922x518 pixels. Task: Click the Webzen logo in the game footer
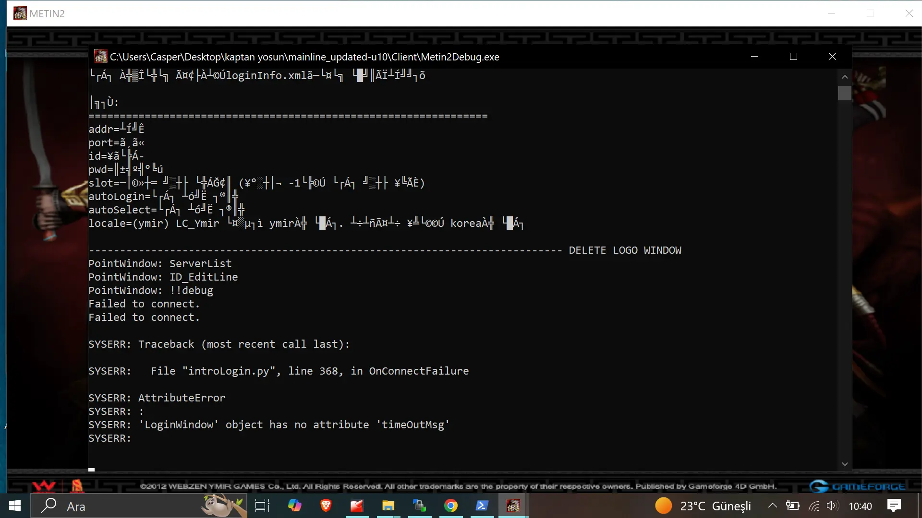point(44,486)
